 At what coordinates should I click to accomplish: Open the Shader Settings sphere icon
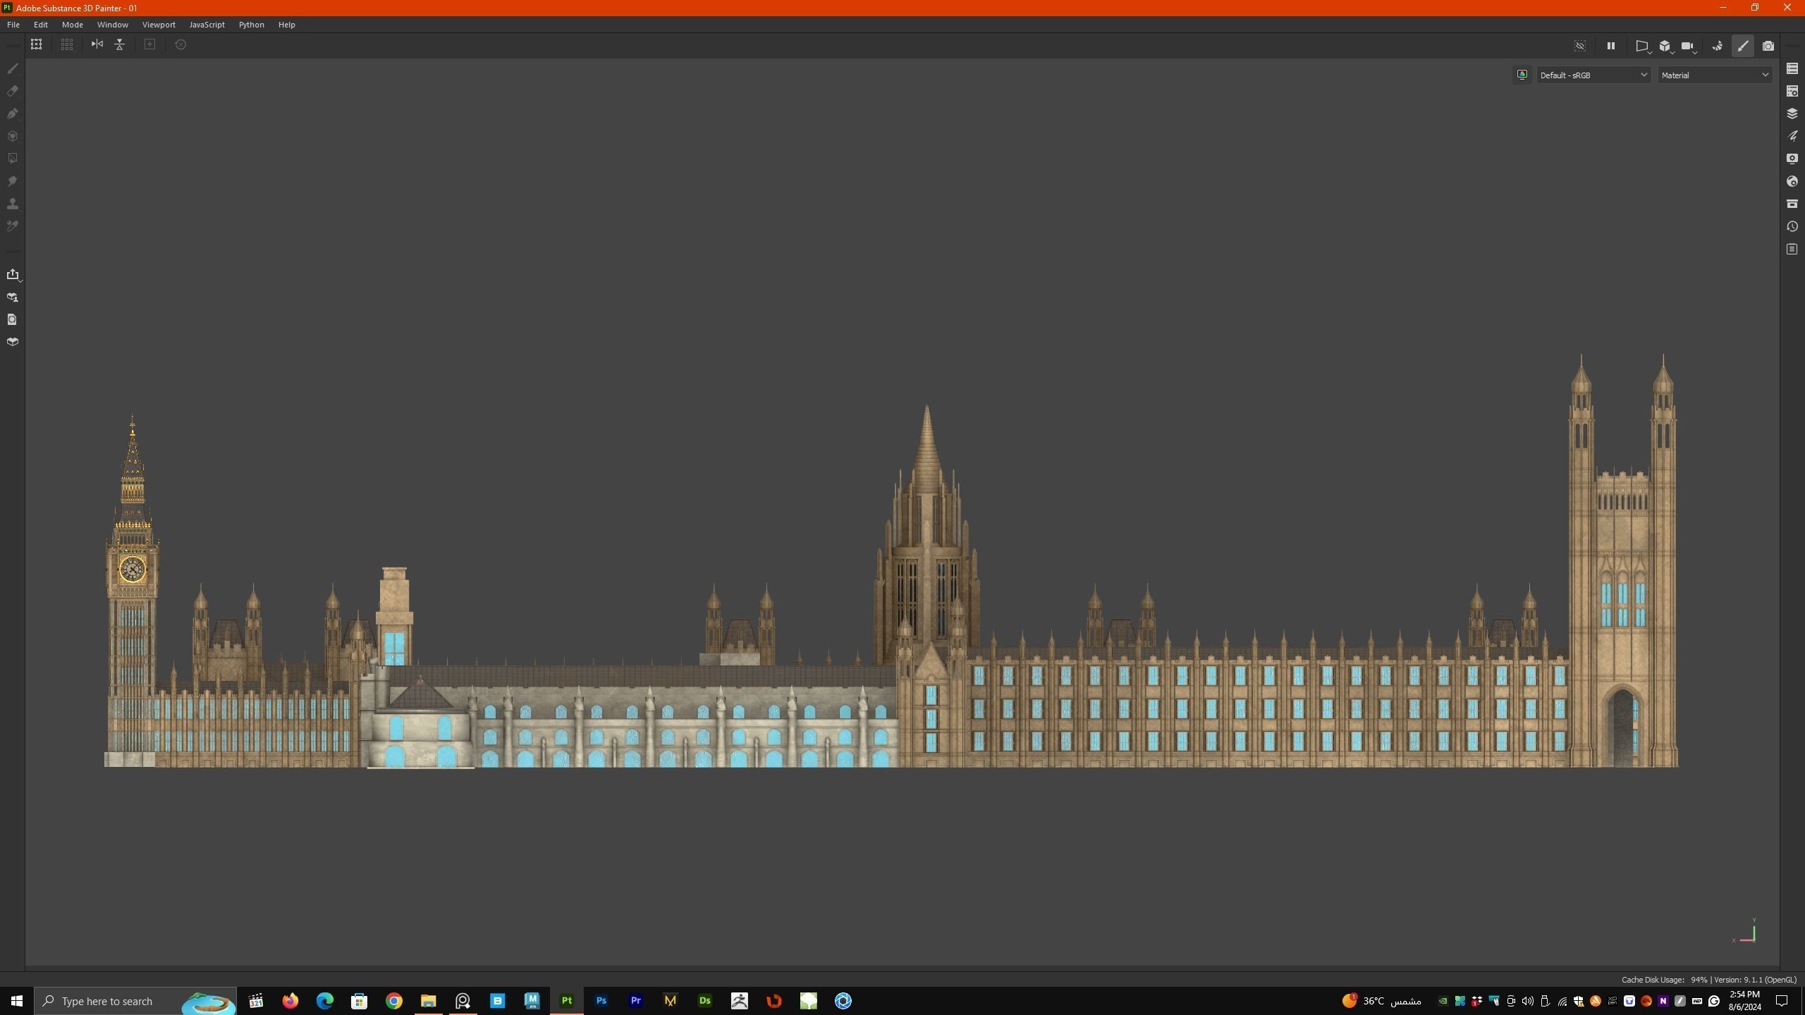pyautogui.click(x=1792, y=181)
